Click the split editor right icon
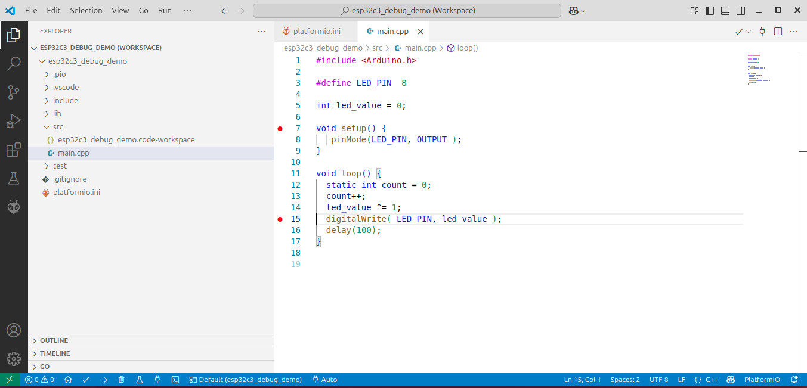The height and width of the screenshot is (388, 807). (x=778, y=32)
